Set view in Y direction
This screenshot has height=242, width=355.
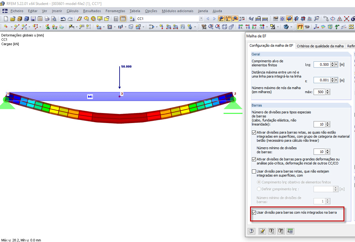coord(248,27)
